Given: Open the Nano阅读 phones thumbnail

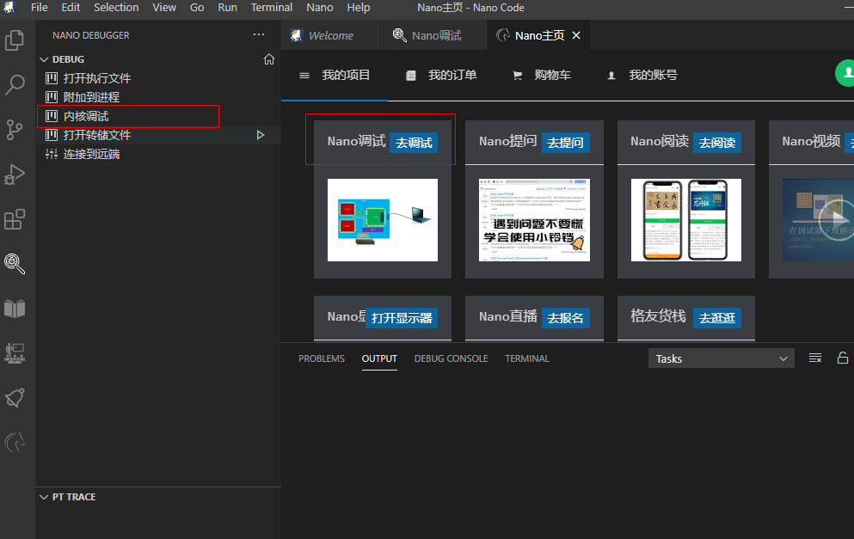Looking at the screenshot, I should click(686, 220).
